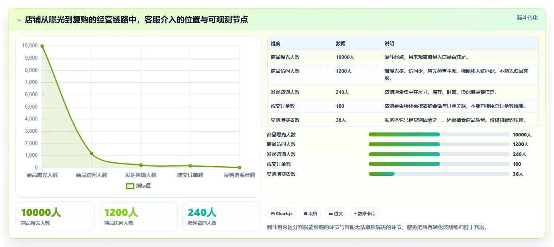The image size is (554, 247).
Task: Click the 1,000 y-axis tick label
Action: pyautogui.click(x=31, y=156)
